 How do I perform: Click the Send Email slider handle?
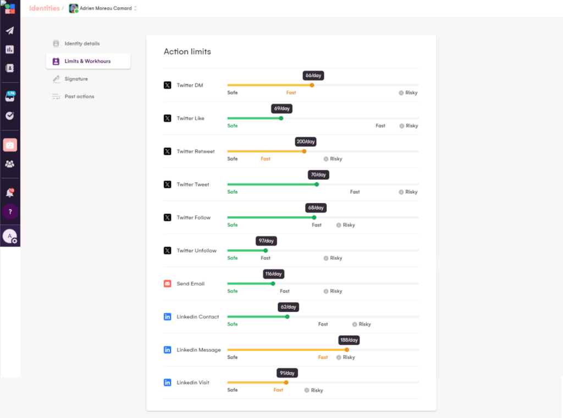click(273, 283)
